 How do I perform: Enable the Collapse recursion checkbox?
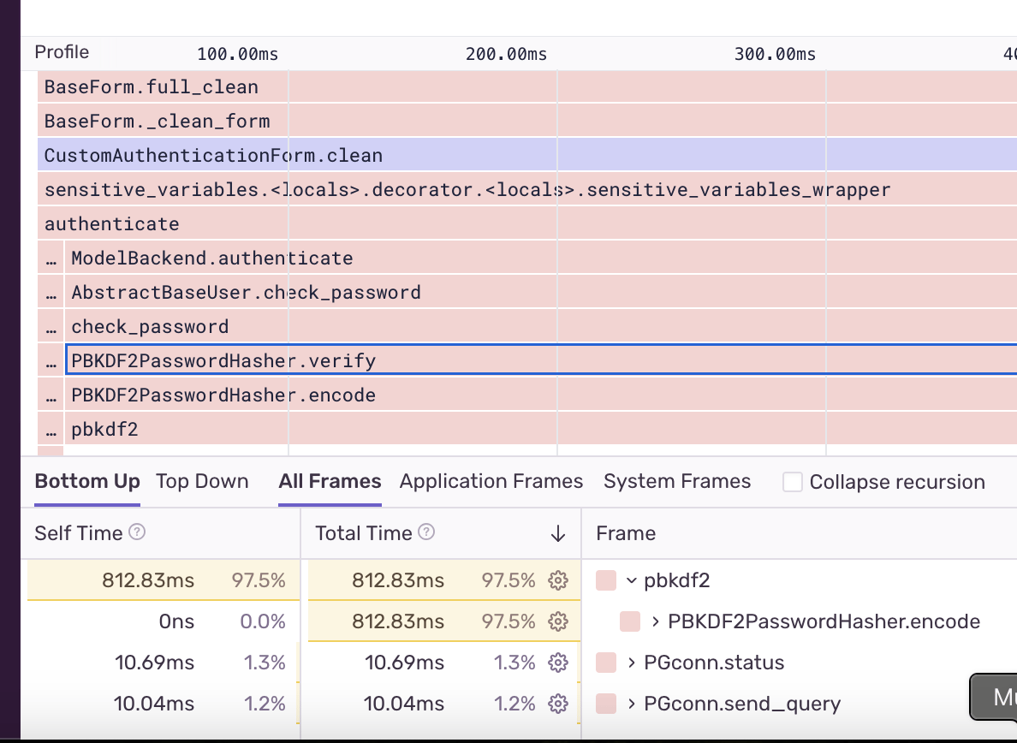pyautogui.click(x=793, y=482)
